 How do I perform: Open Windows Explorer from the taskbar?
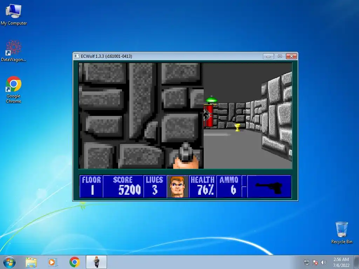[31, 262]
